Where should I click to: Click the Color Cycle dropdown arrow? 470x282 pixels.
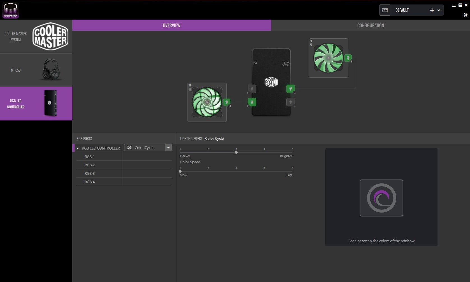click(x=168, y=148)
